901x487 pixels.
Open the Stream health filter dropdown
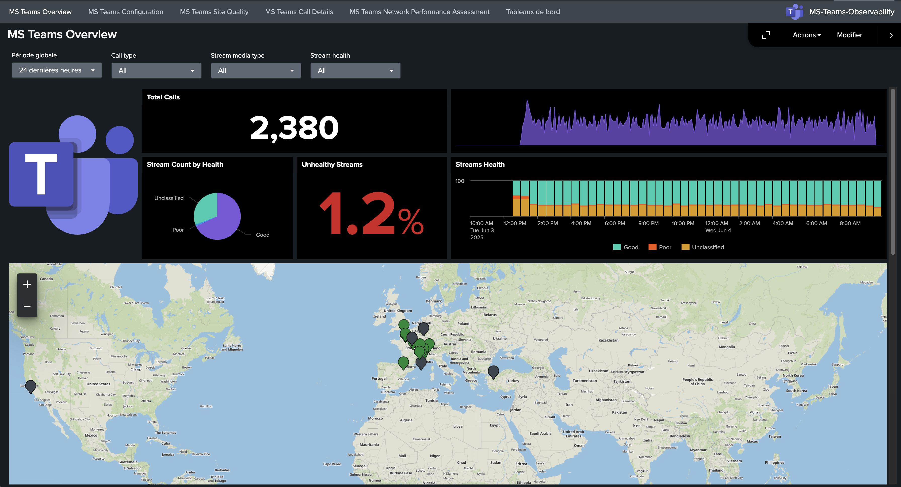[355, 70]
